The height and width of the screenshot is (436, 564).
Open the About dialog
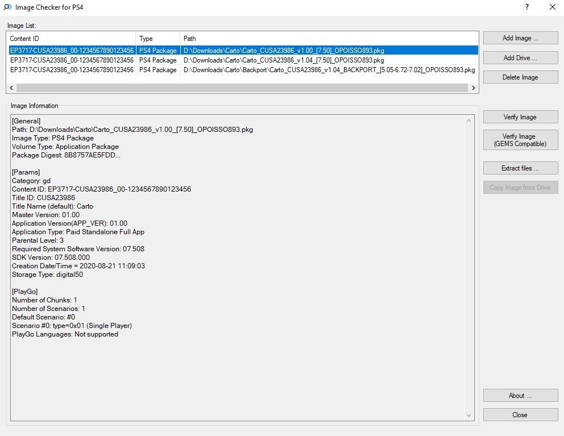pos(520,395)
